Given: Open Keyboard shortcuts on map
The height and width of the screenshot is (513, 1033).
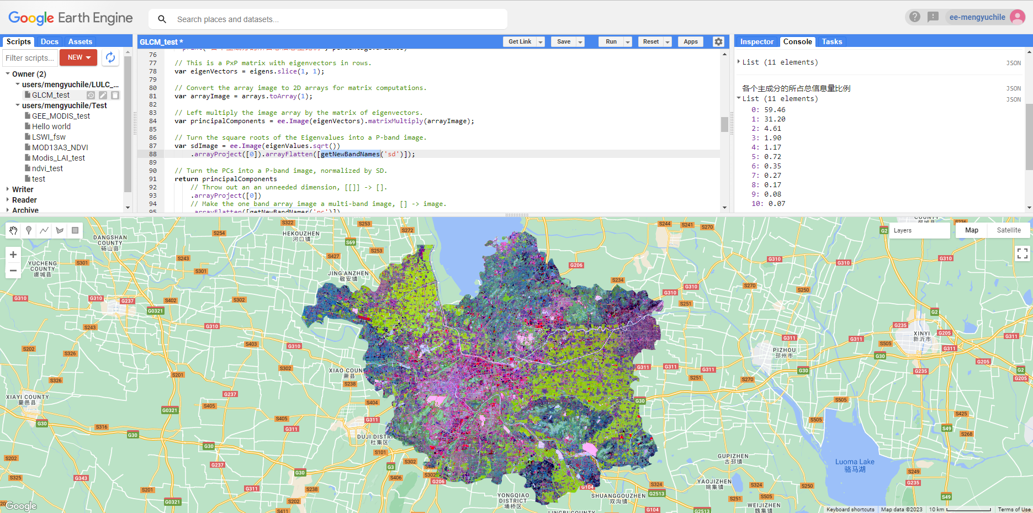Looking at the screenshot, I should click(850, 510).
